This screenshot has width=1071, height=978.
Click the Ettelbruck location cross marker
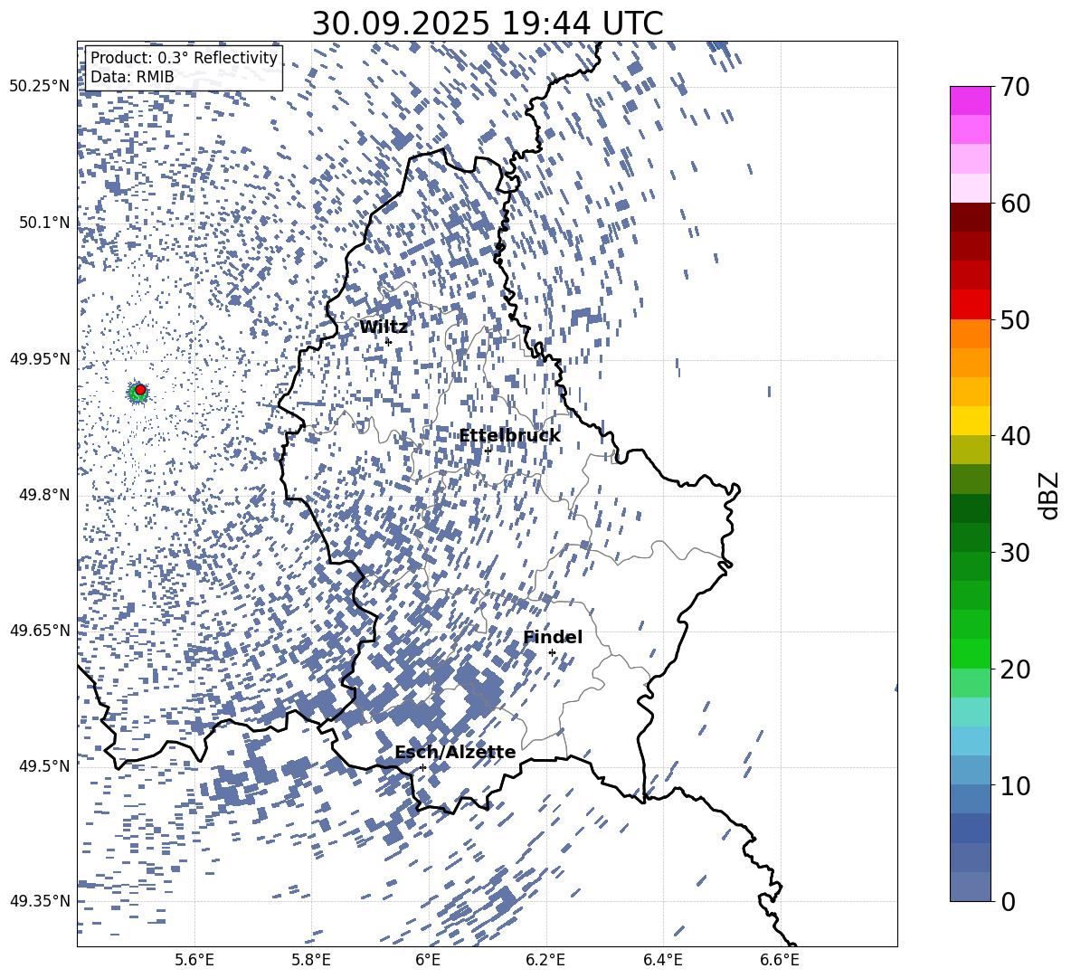pyautogui.click(x=488, y=450)
